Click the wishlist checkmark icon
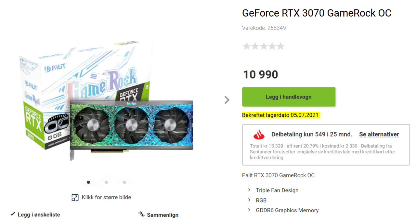The height and width of the screenshot is (220, 416). click(13, 214)
